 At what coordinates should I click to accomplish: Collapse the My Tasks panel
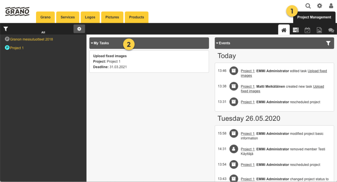pyautogui.click(x=92, y=43)
